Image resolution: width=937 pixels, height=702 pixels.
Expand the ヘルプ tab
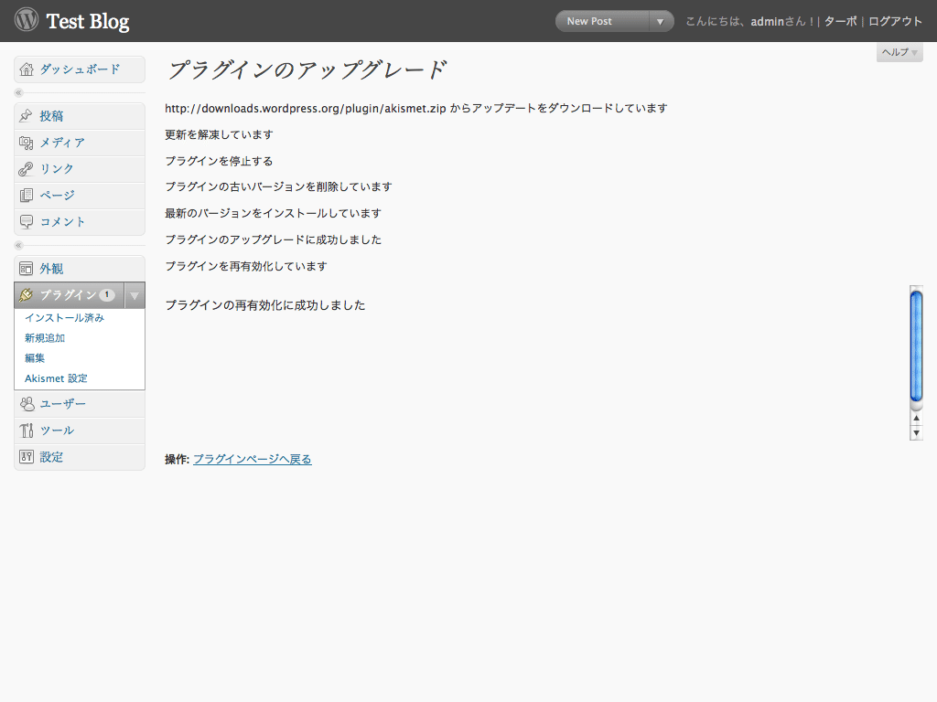pyautogui.click(x=899, y=52)
